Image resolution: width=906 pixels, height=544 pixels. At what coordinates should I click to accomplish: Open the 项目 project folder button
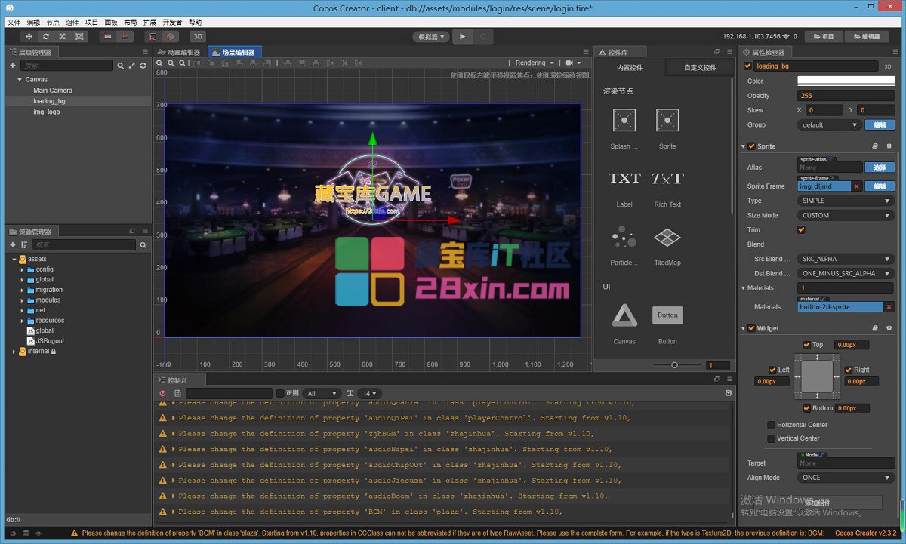pos(824,36)
